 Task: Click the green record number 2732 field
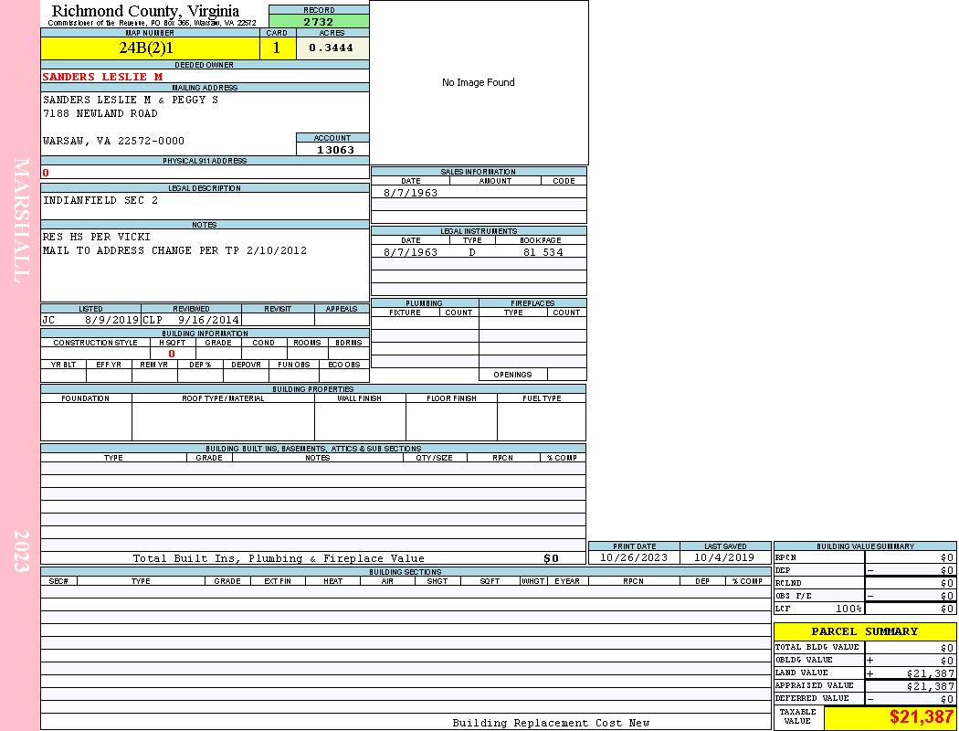click(x=319, y=22)
